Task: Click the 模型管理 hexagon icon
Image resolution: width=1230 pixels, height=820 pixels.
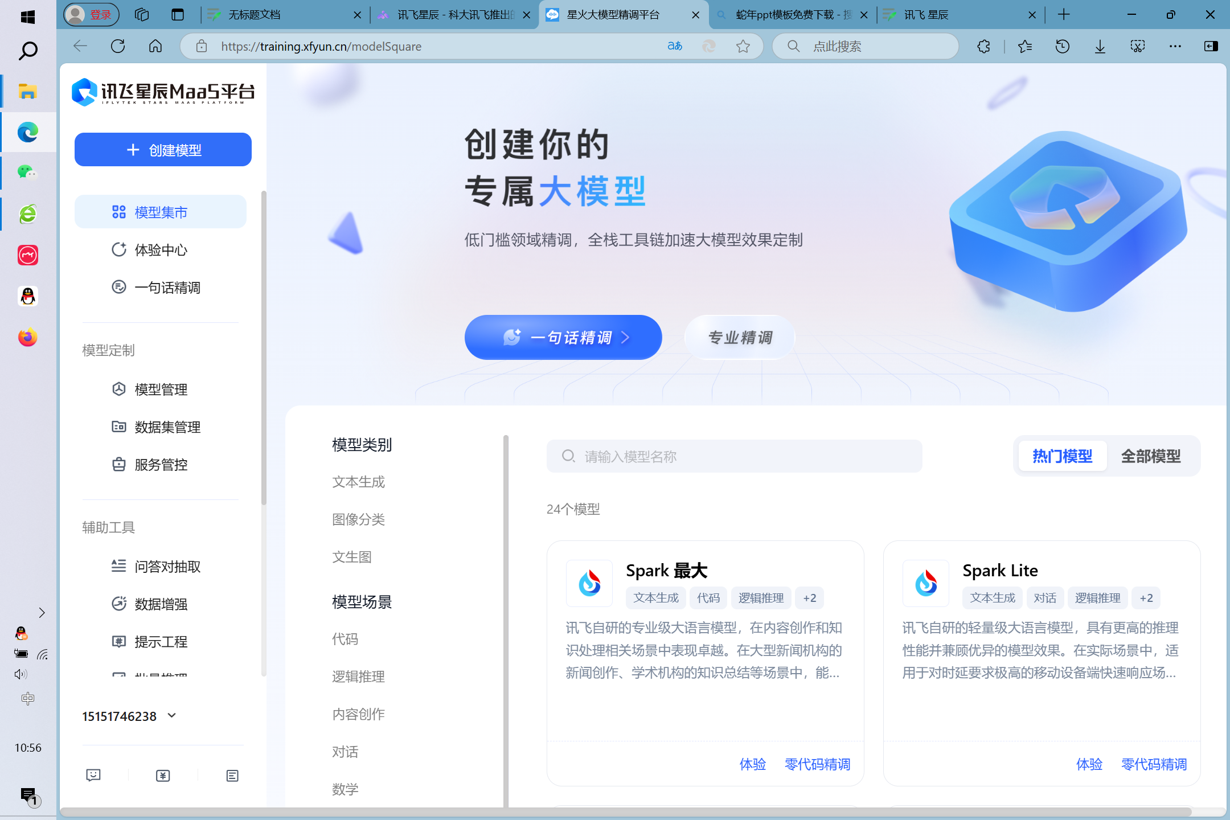Action: click(x=118, y=389)
